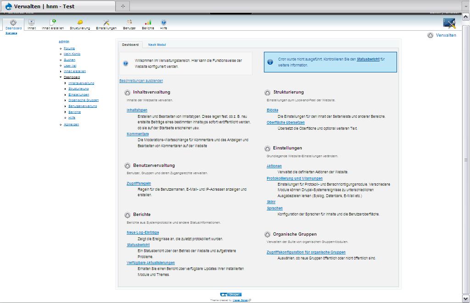Click the Dashboard gear icon in toolbar
470x303 pixels.
[x=13, y=22]
